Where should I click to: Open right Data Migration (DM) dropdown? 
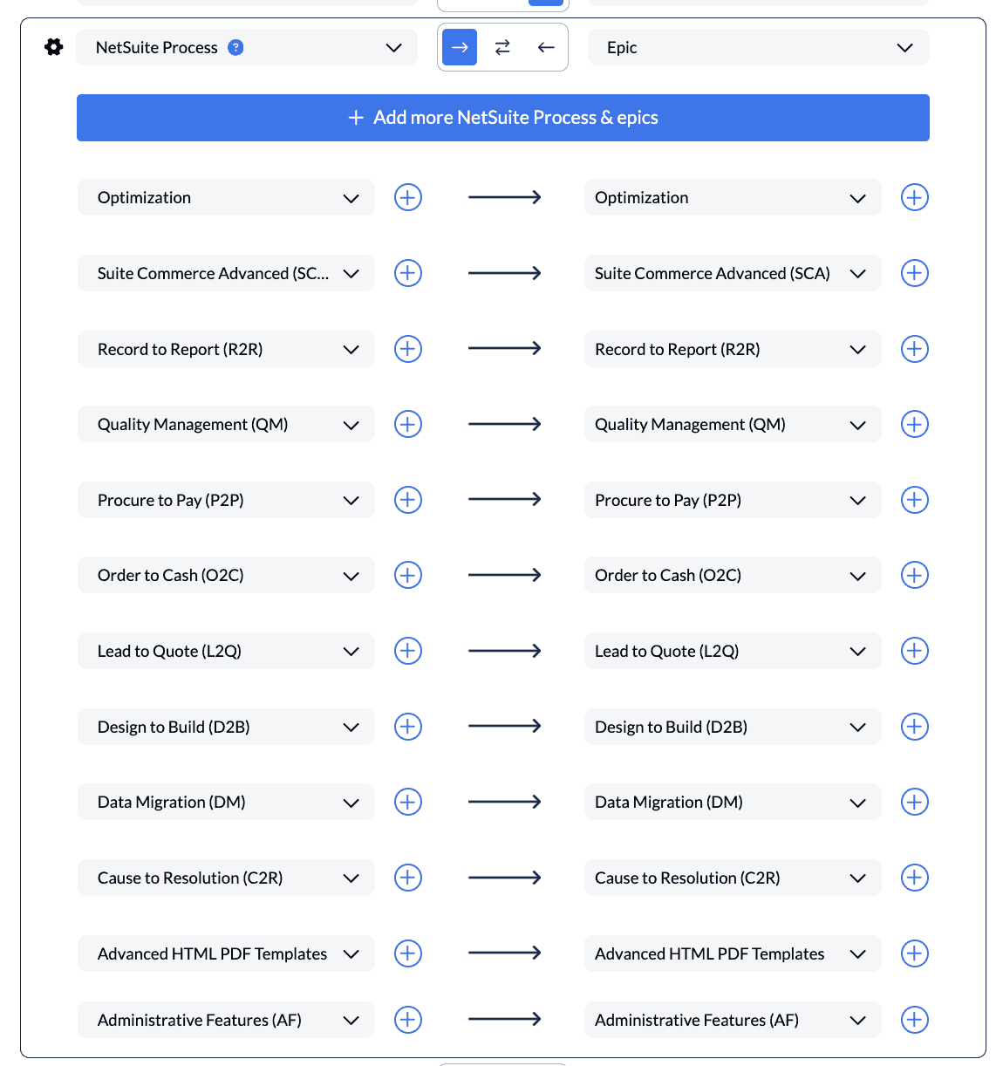[733, 802]
